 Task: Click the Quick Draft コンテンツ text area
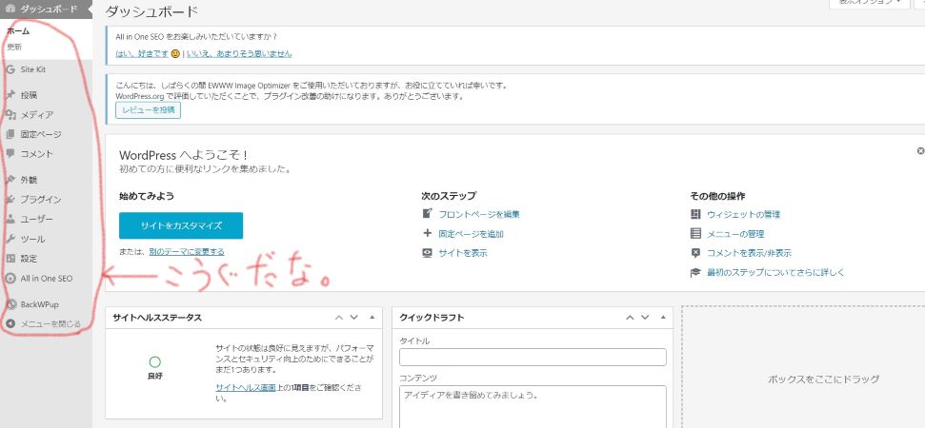click(x=533, y=407)
